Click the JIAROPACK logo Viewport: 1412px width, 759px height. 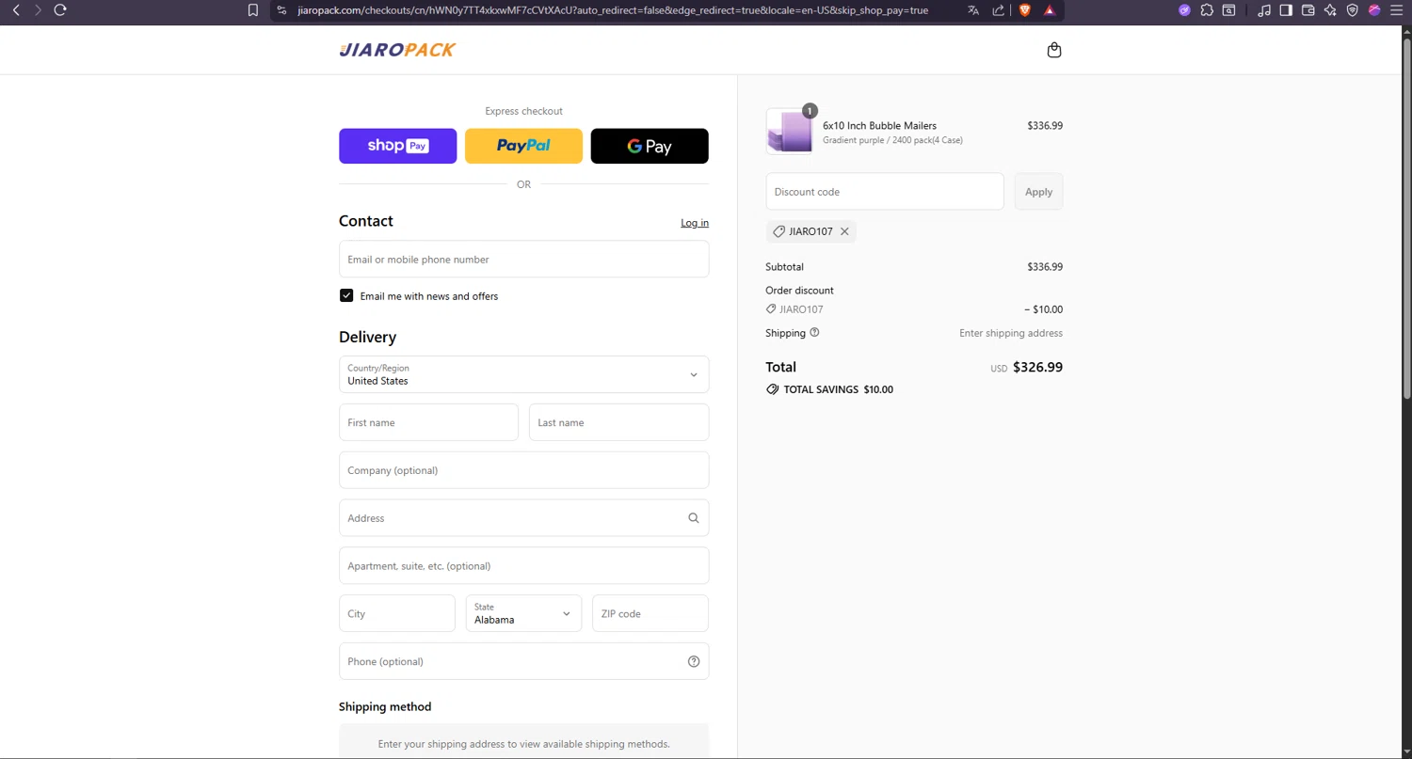pyautogui.click(x=397, y=50)
